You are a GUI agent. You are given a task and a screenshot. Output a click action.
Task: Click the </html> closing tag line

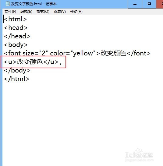click(x=17, y=79)
